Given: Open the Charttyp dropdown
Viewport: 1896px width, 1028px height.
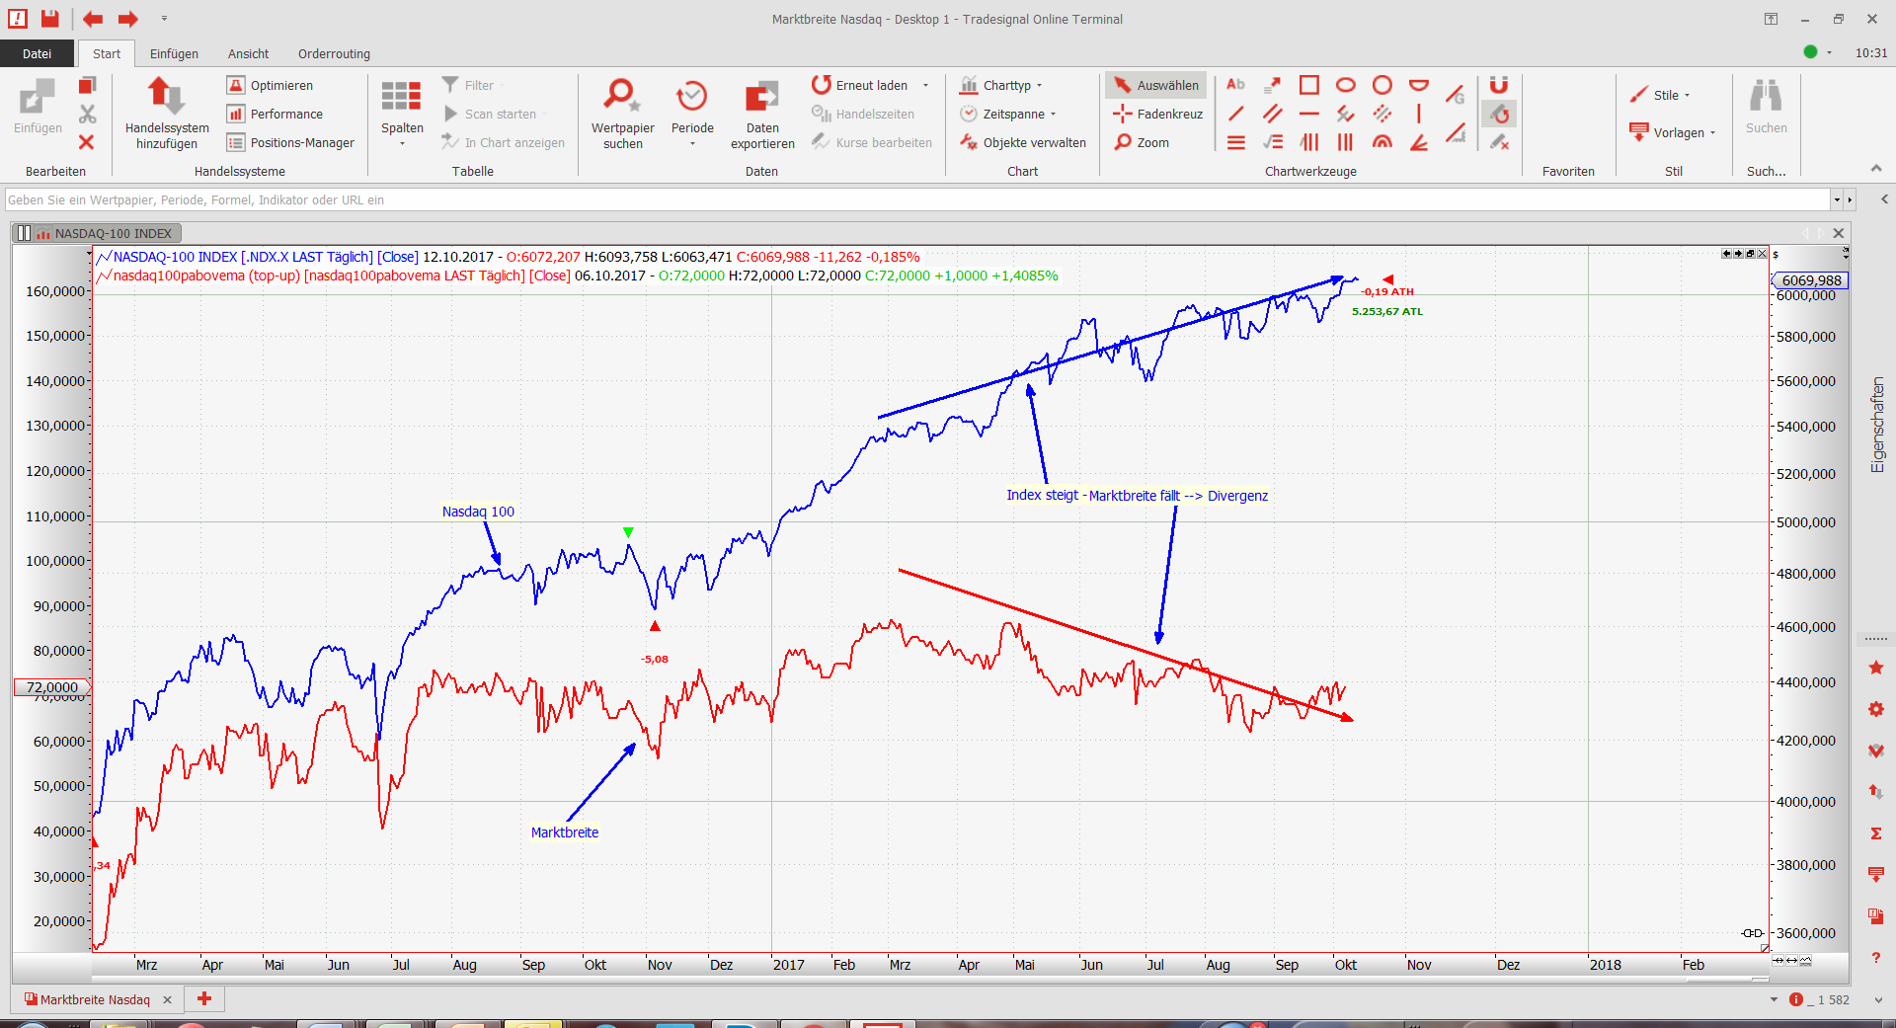Looking at the screenshot, I should [x=1002, y=85].
